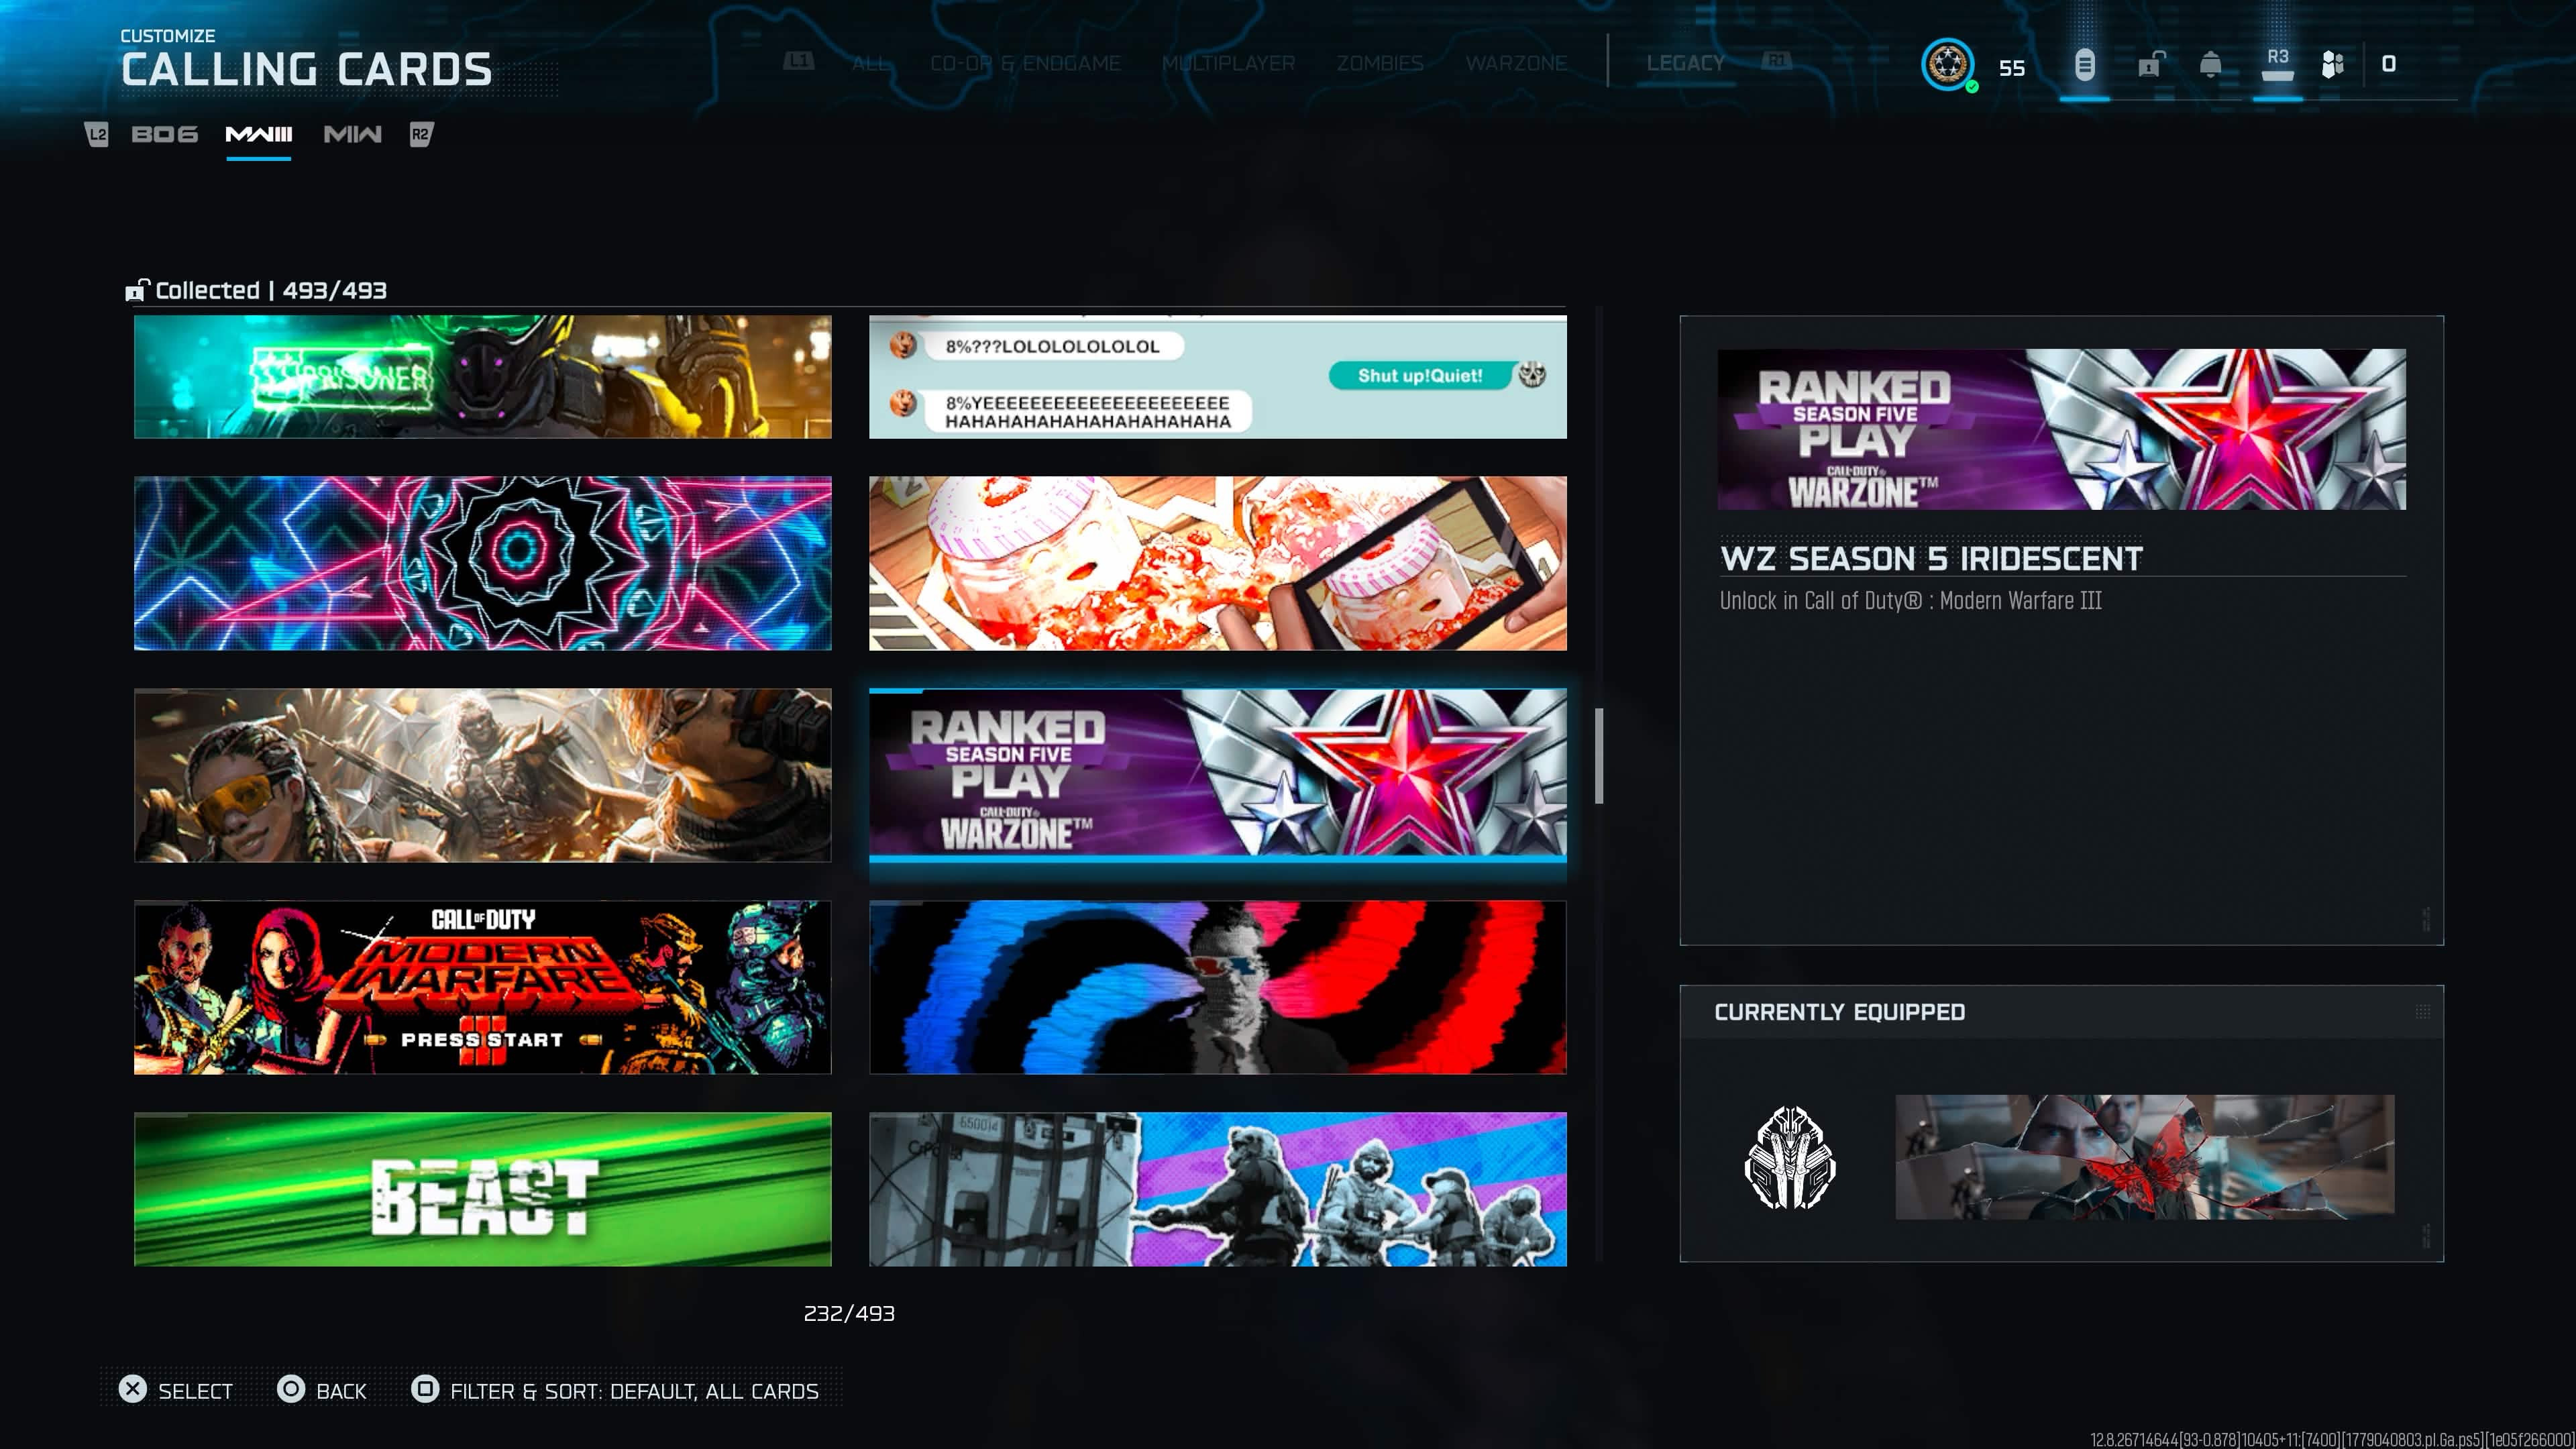
Task: Select the pixel-art Press Start card
Action: tap(483, 987)
